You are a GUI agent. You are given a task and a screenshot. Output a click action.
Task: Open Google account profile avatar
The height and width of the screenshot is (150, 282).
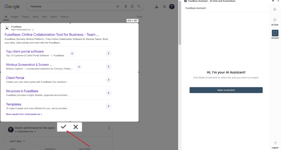coord(172,7)
